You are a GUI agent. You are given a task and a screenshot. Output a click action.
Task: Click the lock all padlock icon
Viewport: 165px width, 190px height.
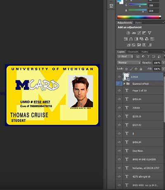tap(141, 69)
